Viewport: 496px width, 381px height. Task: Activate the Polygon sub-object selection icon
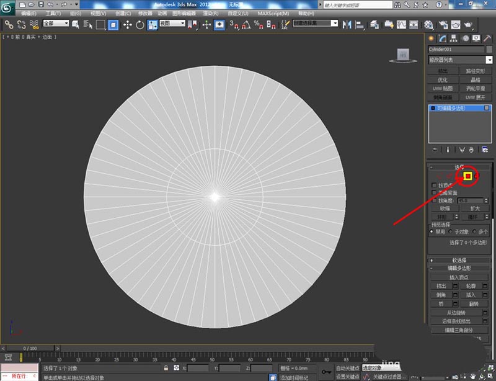point(468,176)
